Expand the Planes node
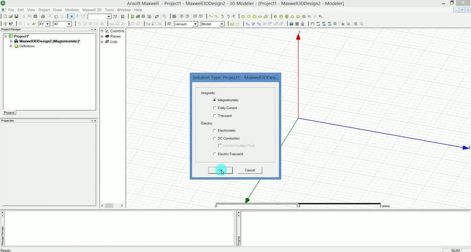Viewport: 471px width, 252px height. point(102,36)
